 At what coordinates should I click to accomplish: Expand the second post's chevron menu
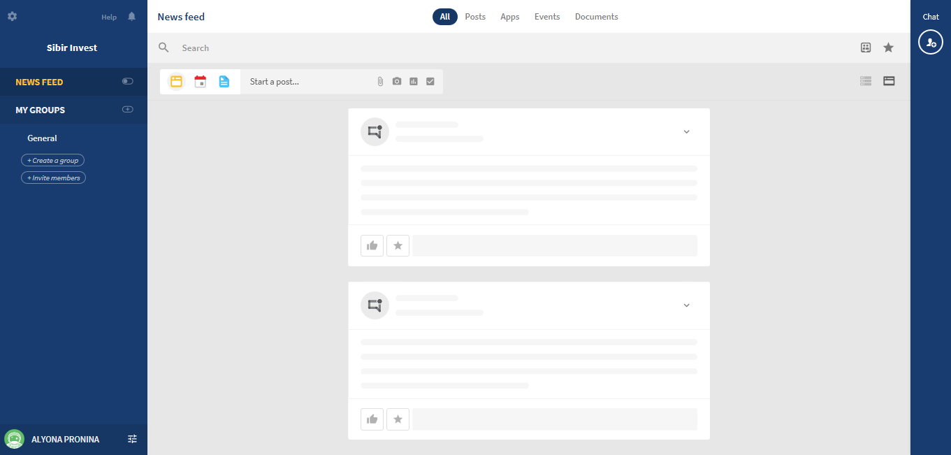click(686, 305)
